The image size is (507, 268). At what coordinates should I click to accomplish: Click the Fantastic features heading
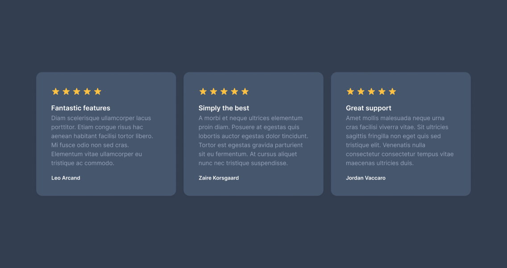pyautogui.click(x=81, y=108)
